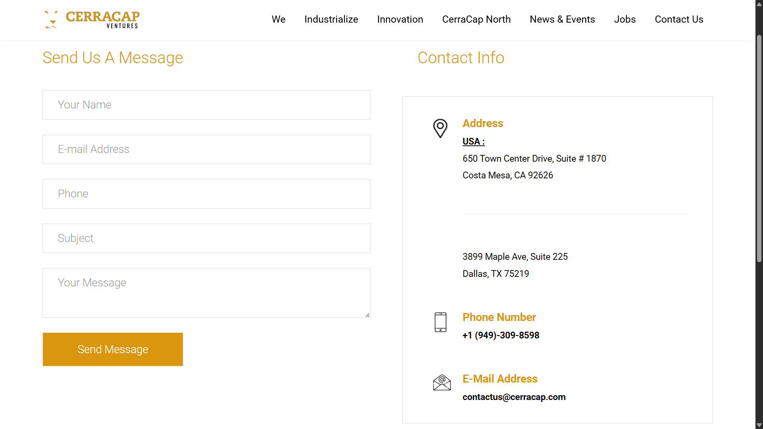Click the message textarea resize handle
Screen dimensions: 763x429
[x=367, y=315]
